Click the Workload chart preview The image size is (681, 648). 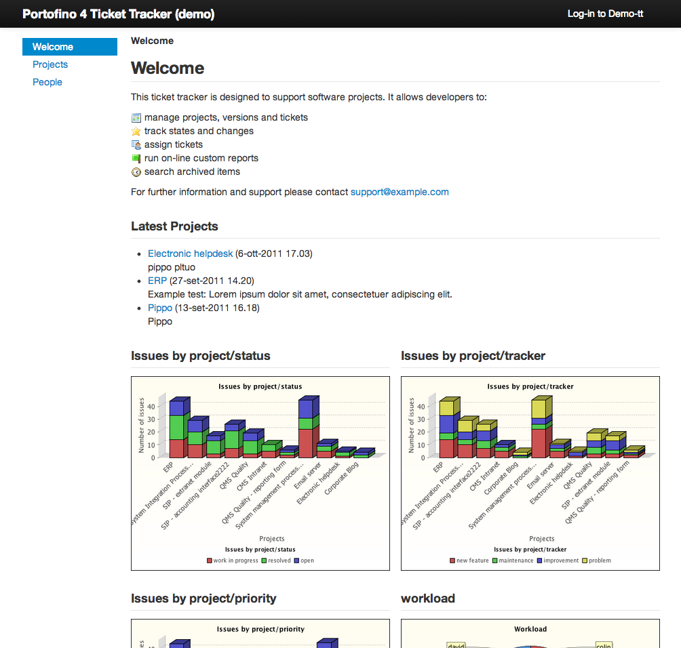(530, 634)
